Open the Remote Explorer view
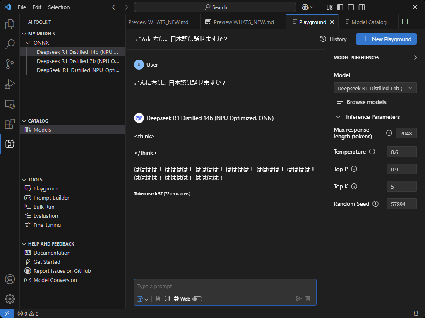Viewport: 425px width, 318px height. pyautogui.click(x=10, y=104)
